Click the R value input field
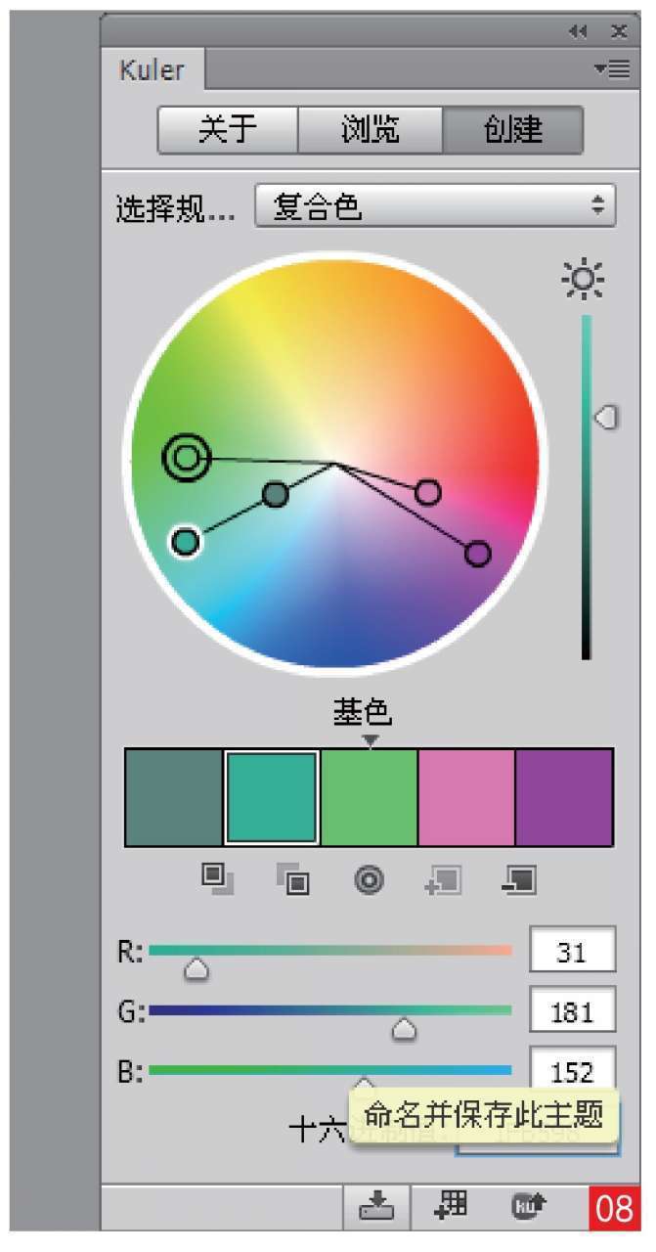 [572, 950]
